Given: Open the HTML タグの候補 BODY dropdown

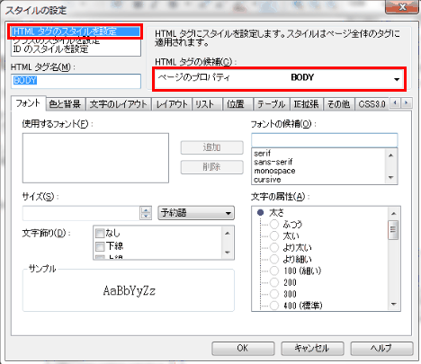Looking at the screenshot, I should click(279, 78).
